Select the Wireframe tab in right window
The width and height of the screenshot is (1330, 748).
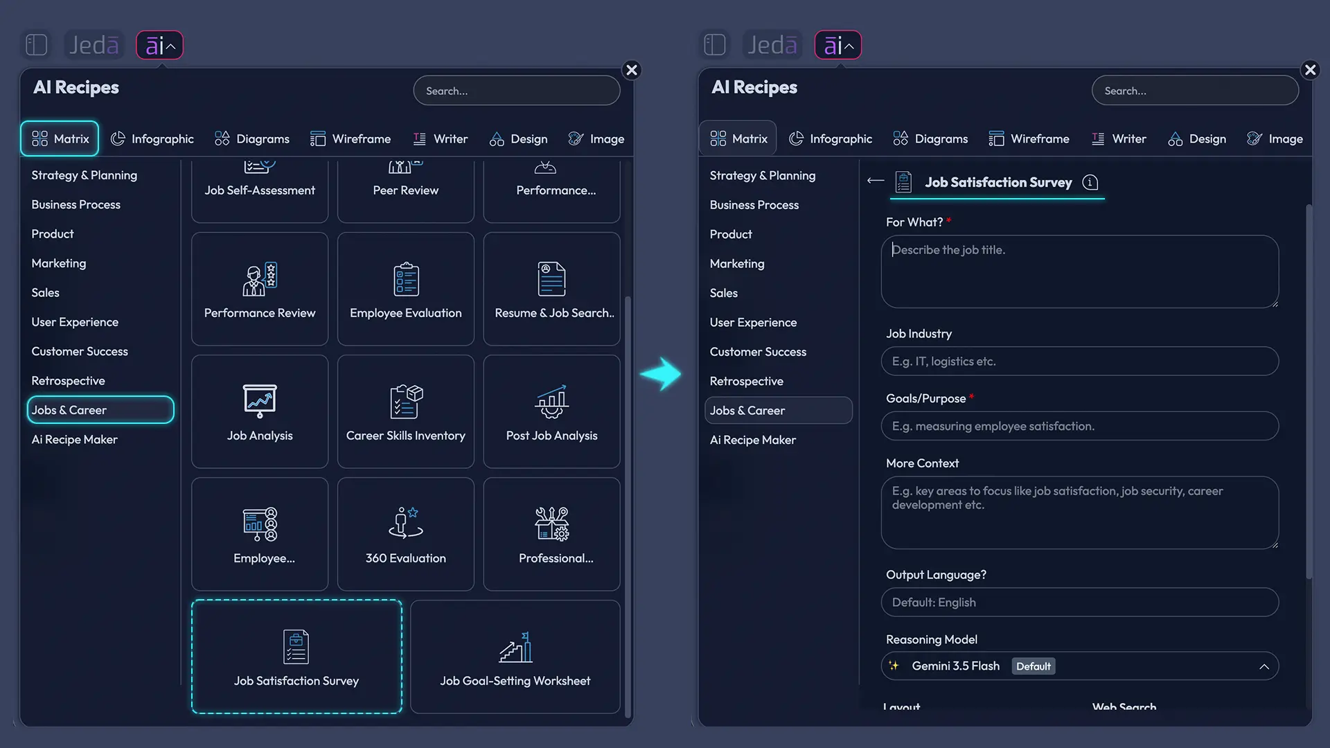pos(1029,139)
